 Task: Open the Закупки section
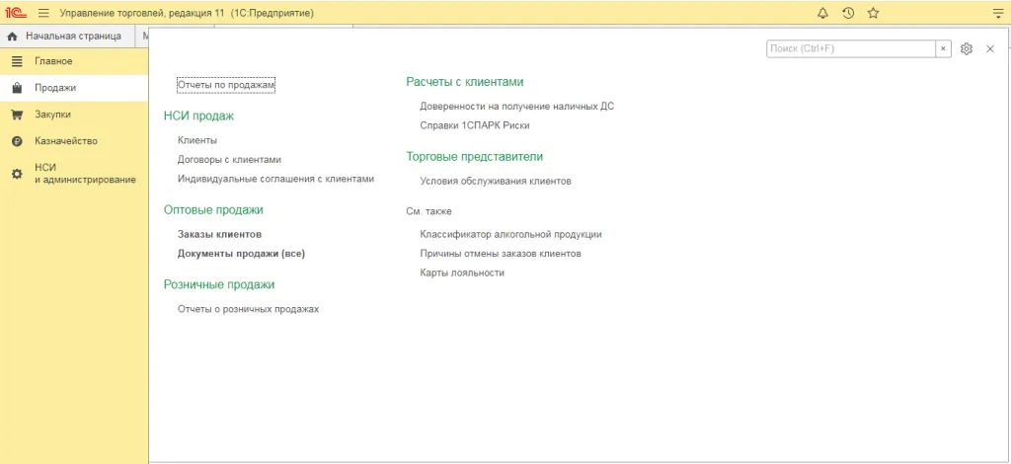click(x=53, y=115)
